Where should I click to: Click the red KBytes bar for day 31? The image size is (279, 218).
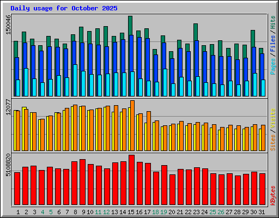tap(263, 189)
